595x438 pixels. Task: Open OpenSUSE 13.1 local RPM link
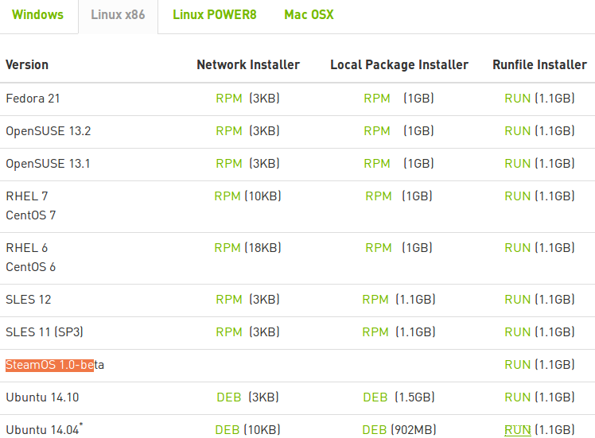click(377, 164)
